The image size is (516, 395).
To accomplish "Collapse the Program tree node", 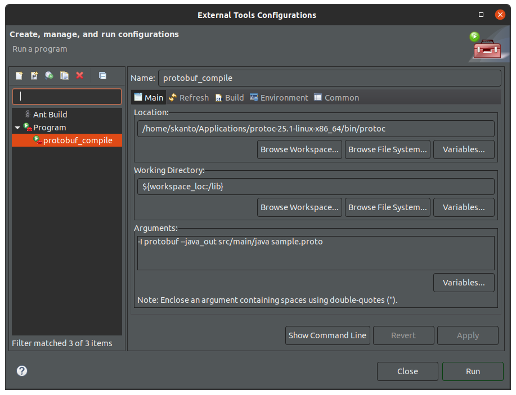I will 17,128.
